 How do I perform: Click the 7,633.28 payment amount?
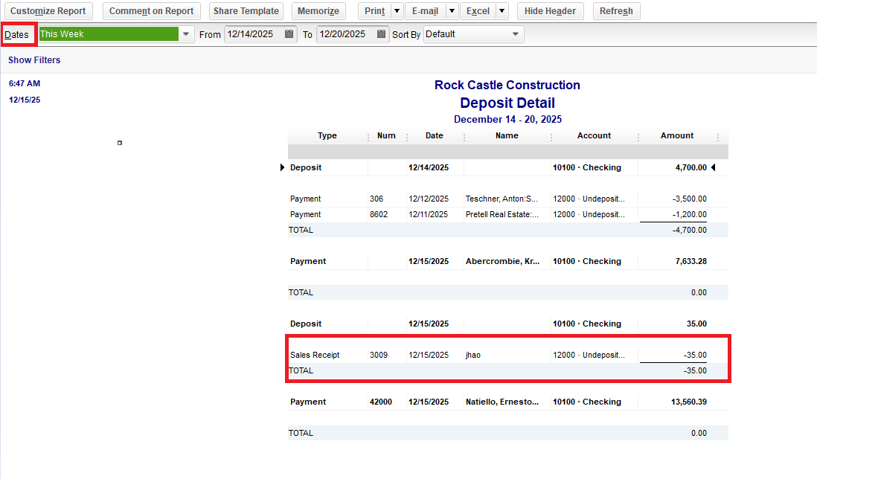tap(691, 261)
